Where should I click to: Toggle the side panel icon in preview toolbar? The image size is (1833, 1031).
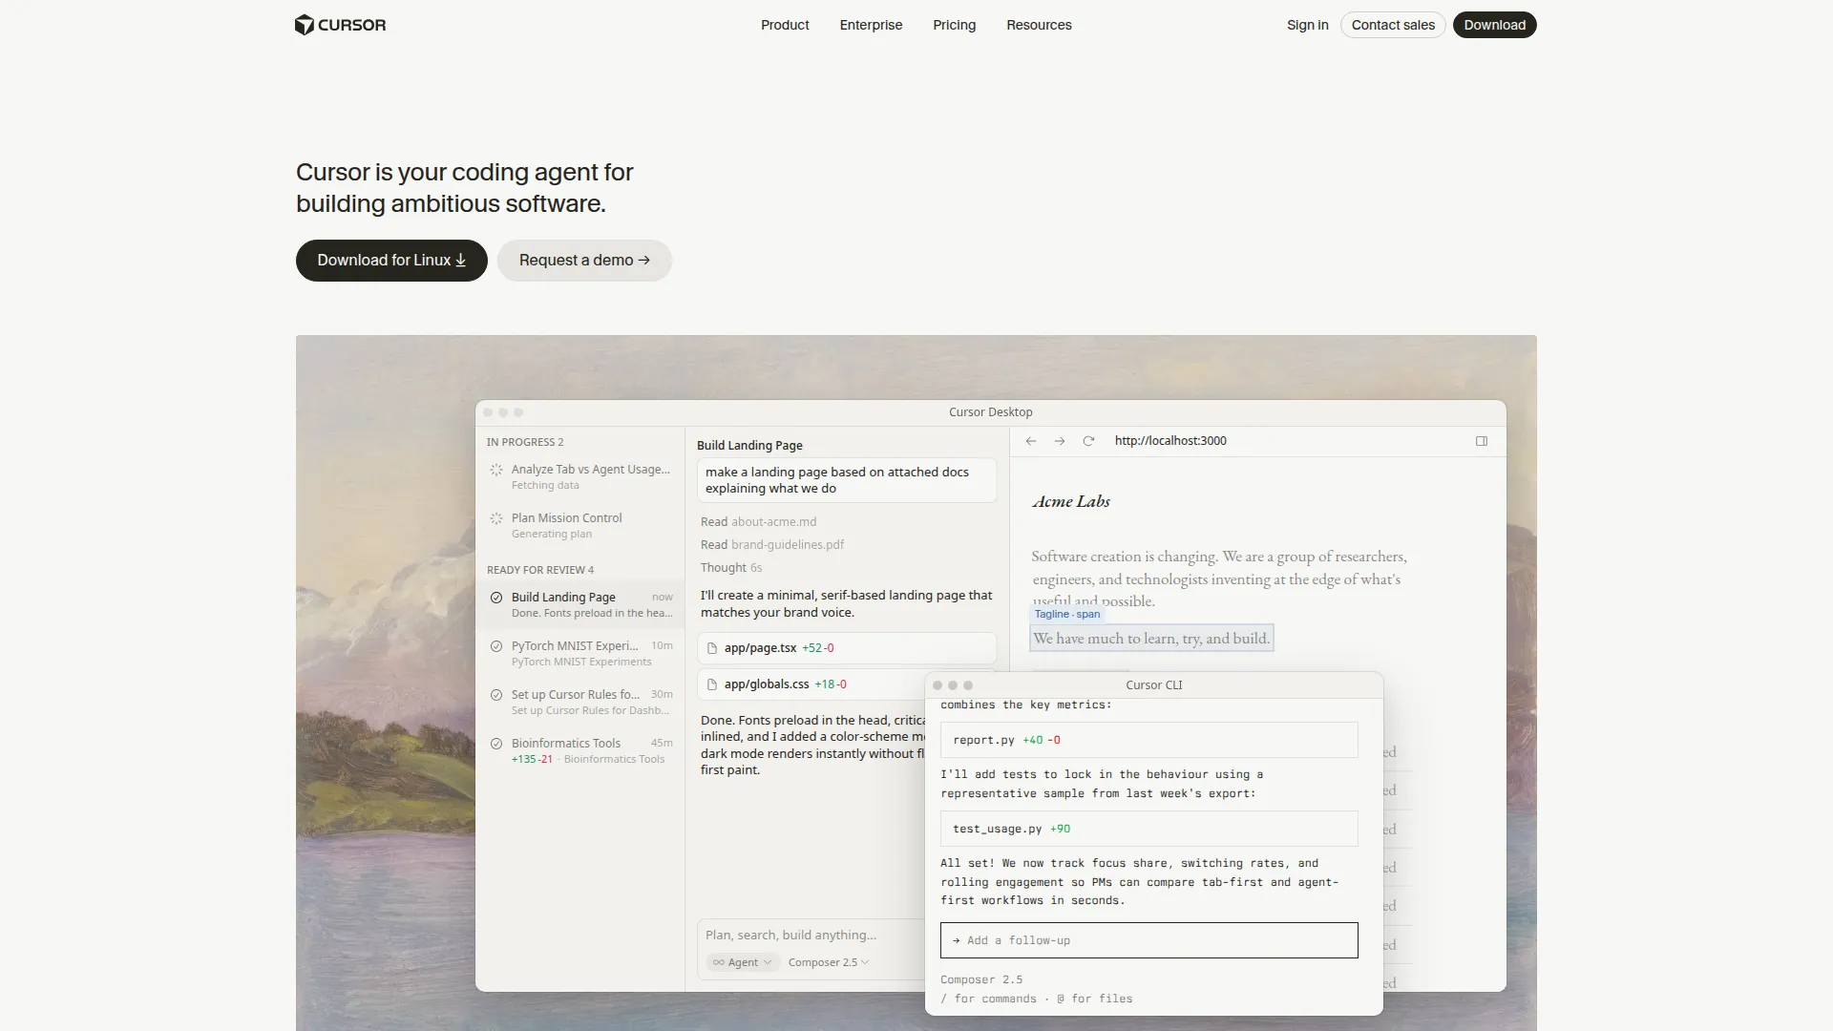click(x=1482, y=441)
